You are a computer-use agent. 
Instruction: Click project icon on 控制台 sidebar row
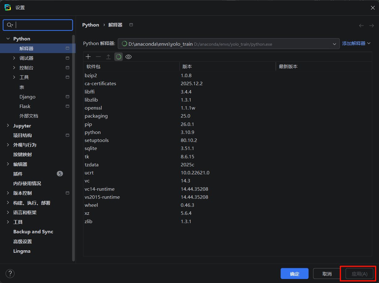(x=67, y=68)
